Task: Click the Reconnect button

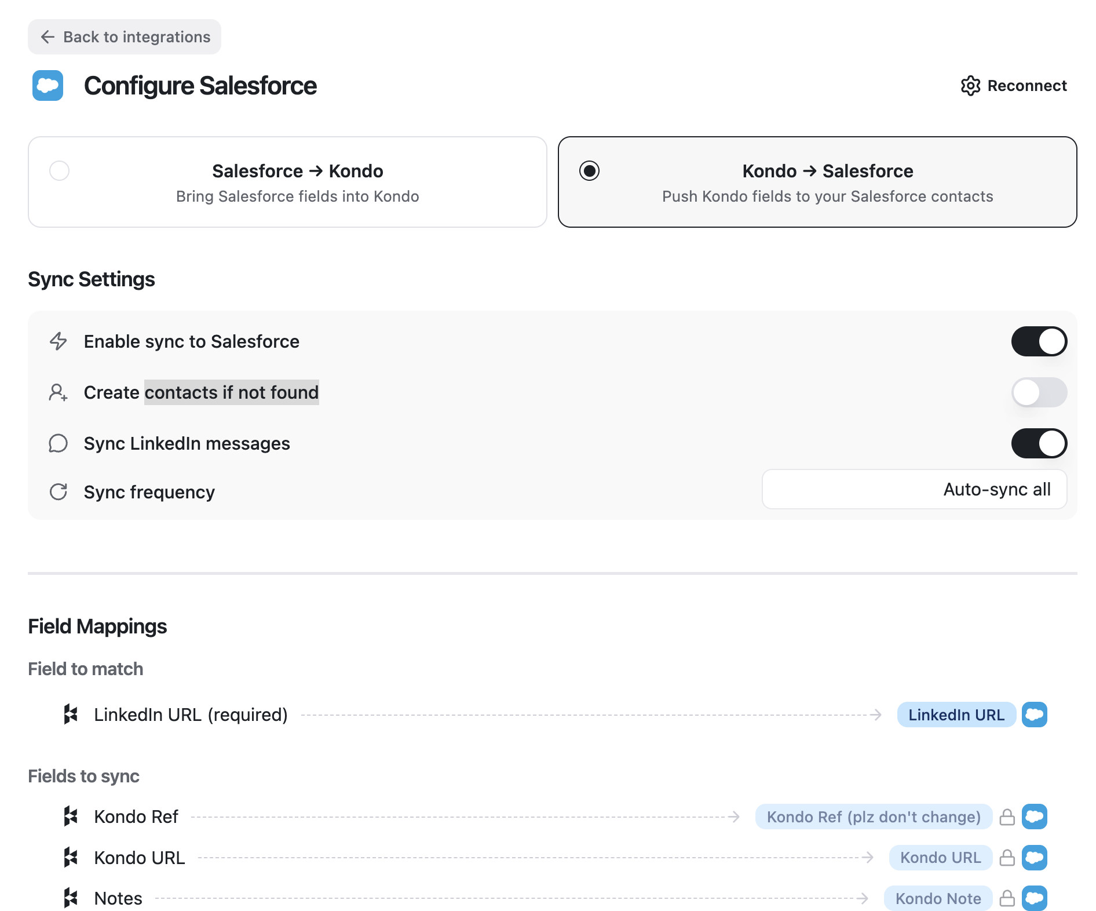Action: click(1014, 86)
